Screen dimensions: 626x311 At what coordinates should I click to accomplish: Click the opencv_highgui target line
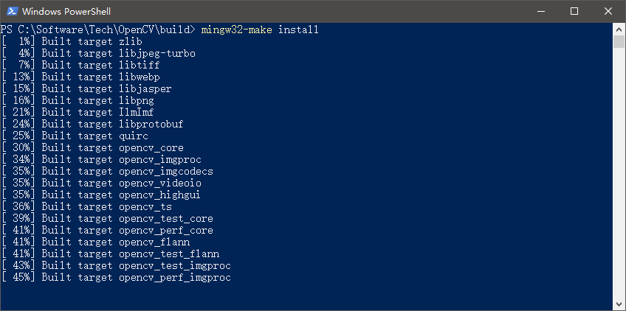(101, 195)
